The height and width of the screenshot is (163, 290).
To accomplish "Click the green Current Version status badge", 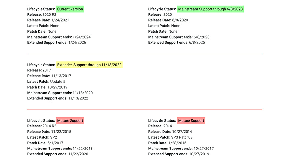I will point(70,9).
